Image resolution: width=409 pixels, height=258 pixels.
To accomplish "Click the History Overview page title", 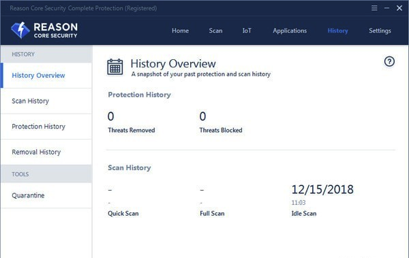I will pyautogui.click(x=173, y=63).
